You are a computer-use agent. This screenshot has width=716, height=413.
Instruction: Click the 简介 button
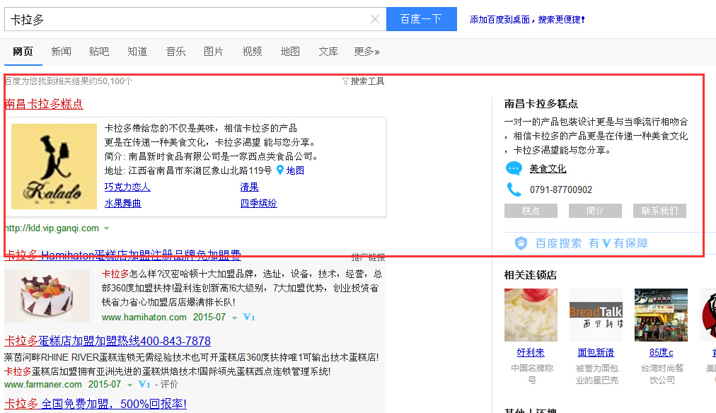(595, 211)
